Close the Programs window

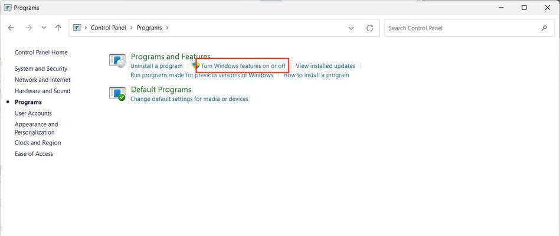click(548, 8)
